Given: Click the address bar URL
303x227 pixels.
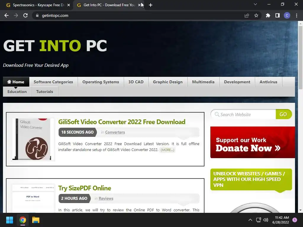Looking at the screenshot, I should tap(55, 15).
